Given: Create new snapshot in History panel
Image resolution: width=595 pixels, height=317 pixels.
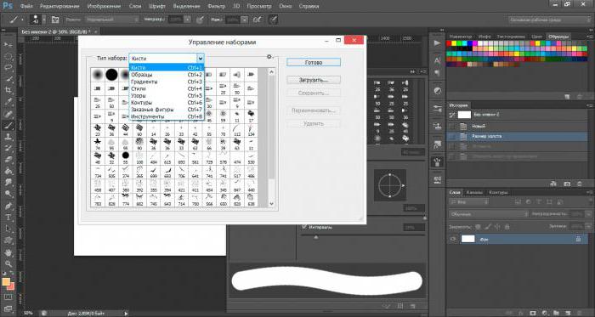Looking at the screenshot, I should coord(567,184).
